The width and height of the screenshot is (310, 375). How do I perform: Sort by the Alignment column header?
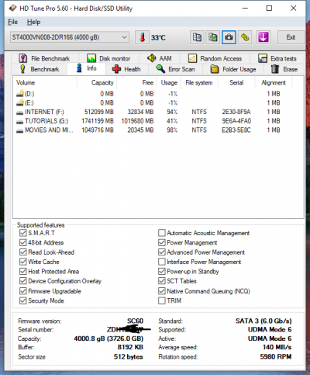[x=274, y=82]
